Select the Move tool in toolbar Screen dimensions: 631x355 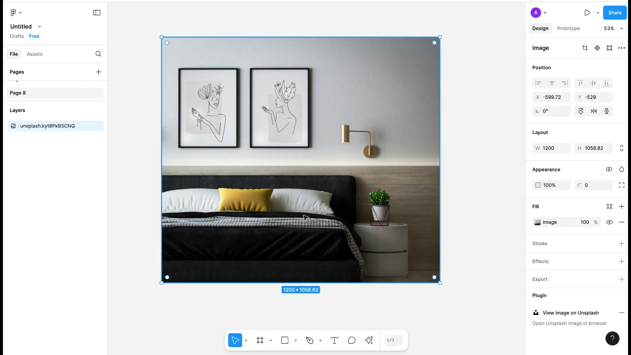click(x=235, y=340)
